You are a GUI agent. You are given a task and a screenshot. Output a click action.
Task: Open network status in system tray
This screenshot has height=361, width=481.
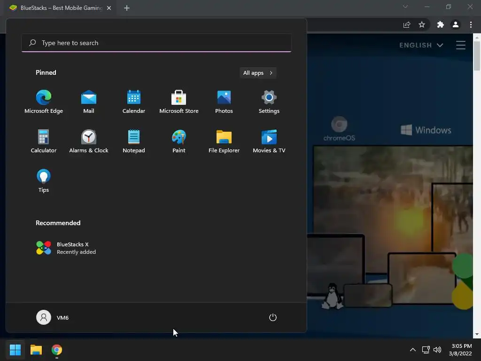coord(426,350)
